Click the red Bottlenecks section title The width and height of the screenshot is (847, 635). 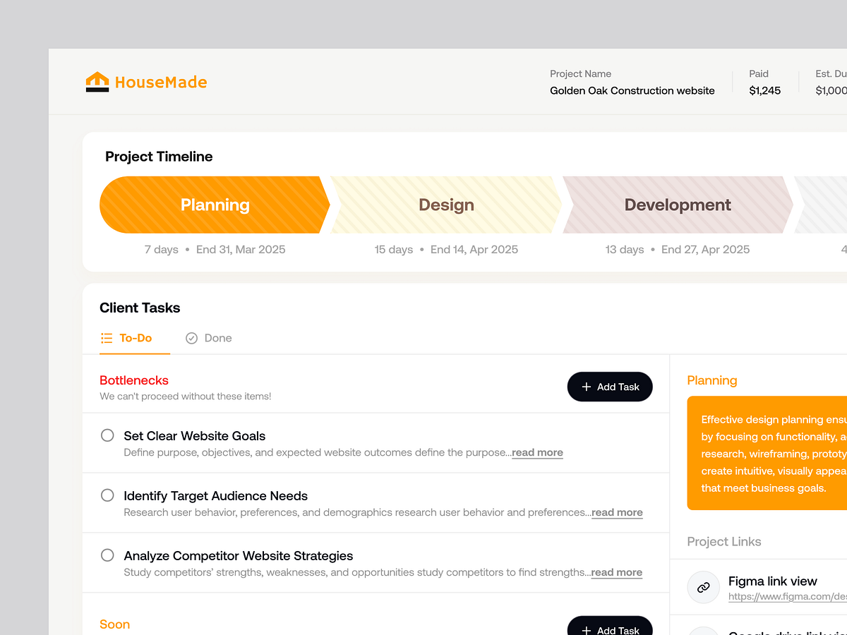pyautogui.click(x=134, y=380)
